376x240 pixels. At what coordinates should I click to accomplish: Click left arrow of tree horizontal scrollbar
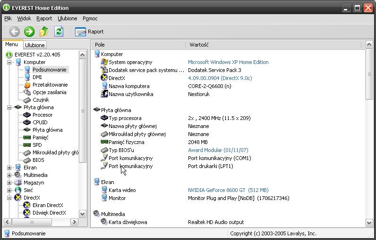pyautogui.click(x=8, y=222)
